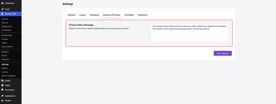Switch to the Layout tab
The image size is (276, 104).
pyautogui.click(x=83, y=15)
